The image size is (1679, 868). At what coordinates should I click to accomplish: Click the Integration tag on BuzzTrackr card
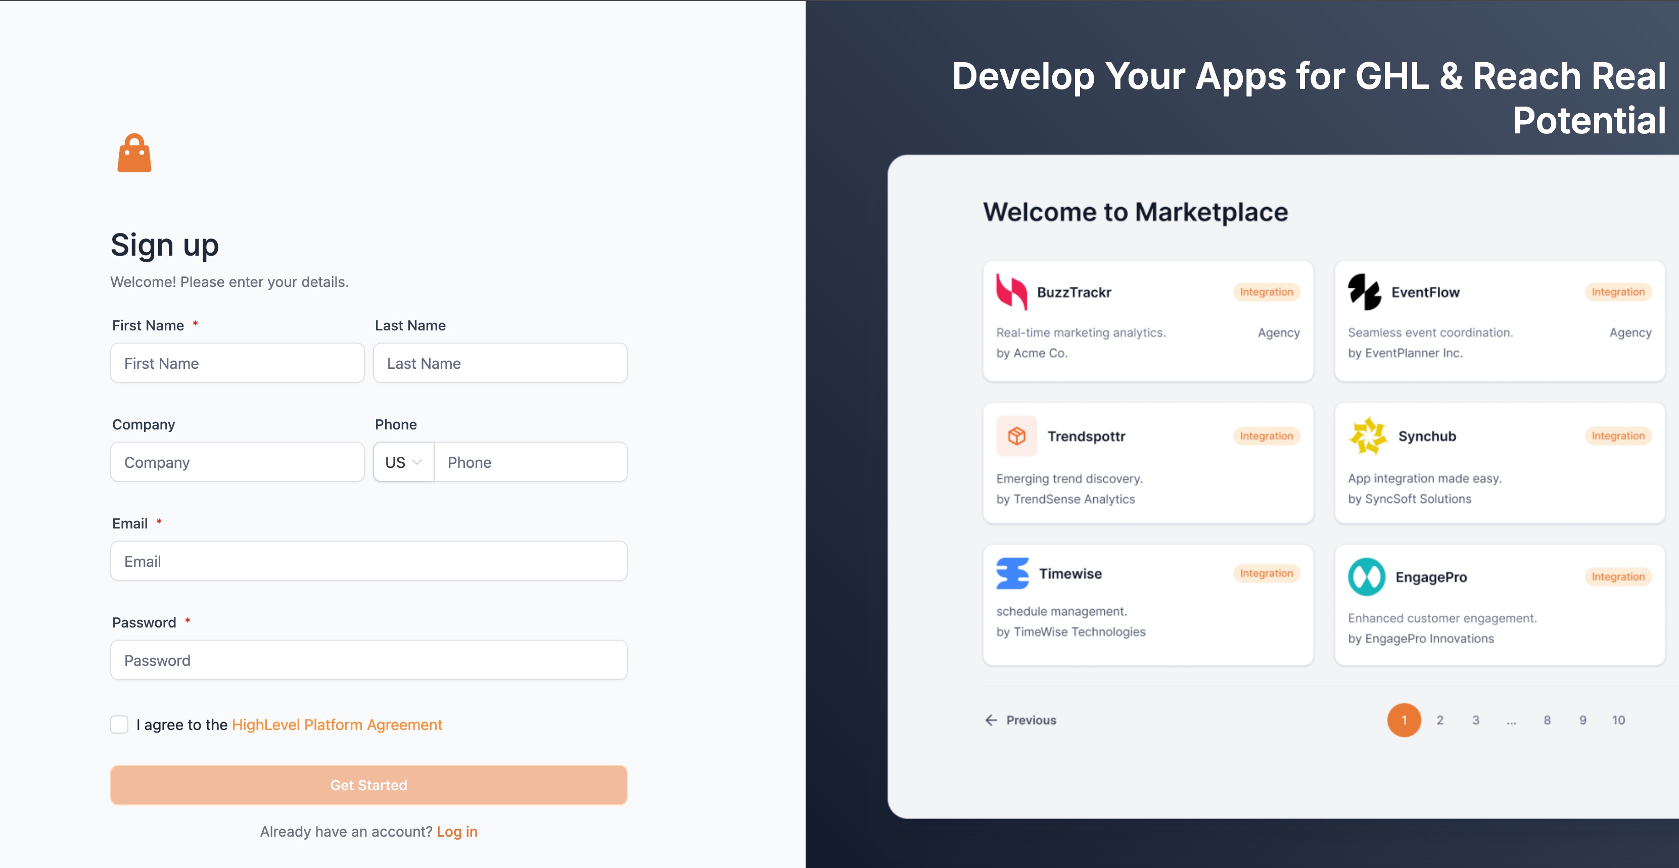pyautogui.click(x=1266, y=292)
